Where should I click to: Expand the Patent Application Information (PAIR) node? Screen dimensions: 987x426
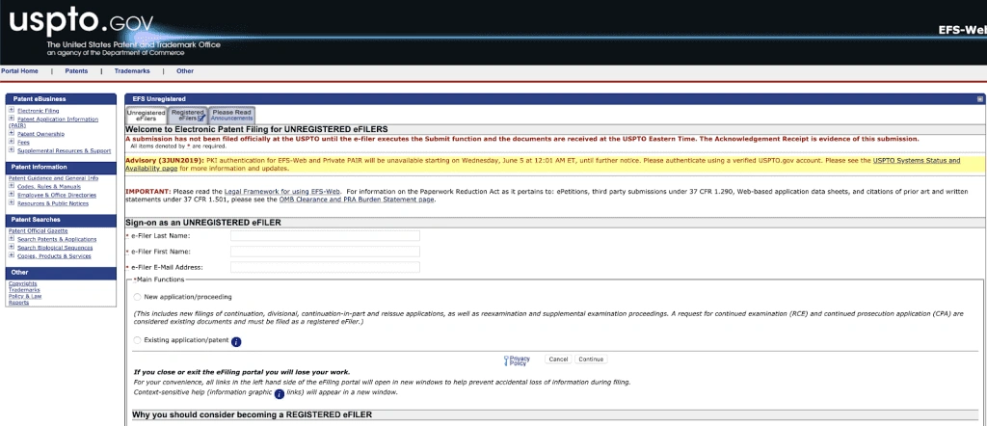pyautogui.click(x=12, y=119)
